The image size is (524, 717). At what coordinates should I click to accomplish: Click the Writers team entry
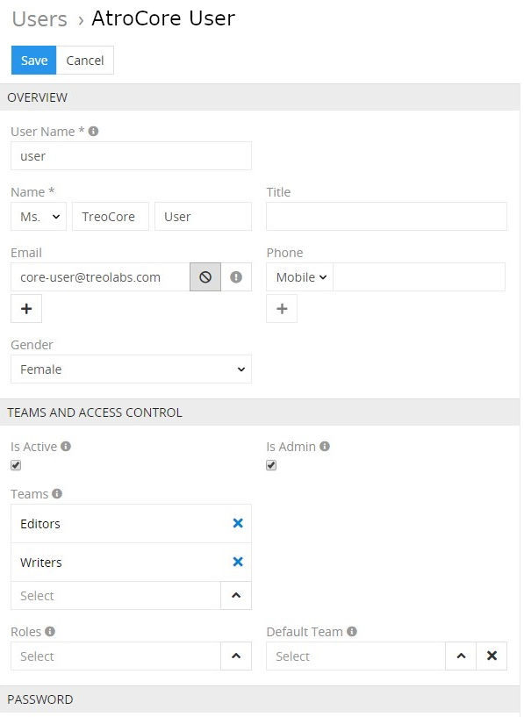coord(132,562)
